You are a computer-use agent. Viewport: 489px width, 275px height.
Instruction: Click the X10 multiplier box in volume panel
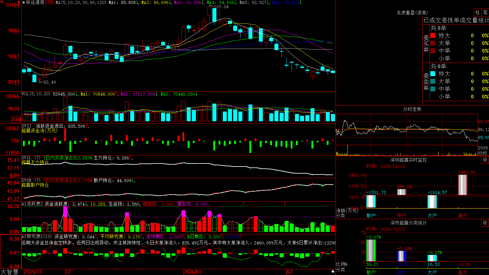[16, 119]
